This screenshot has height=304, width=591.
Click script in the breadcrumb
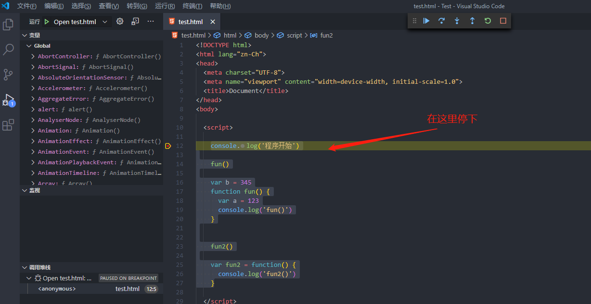[295, 35]
